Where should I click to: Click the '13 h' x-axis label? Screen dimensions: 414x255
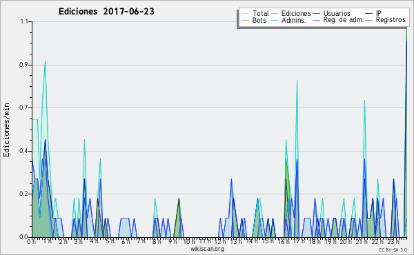coord(235,242)
